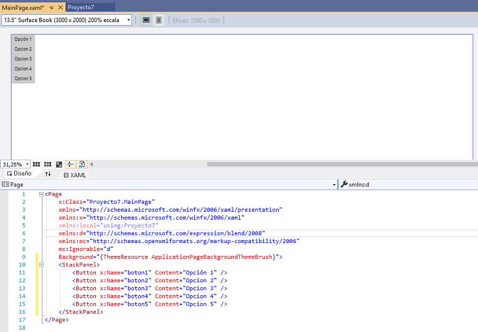478x332 pixels.
Task: Click the boton1 Button code line
Action: (x=149, y=272)
